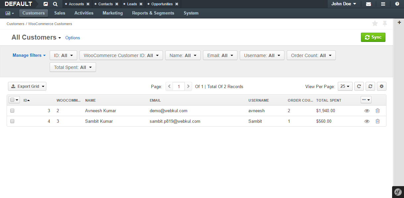The height and width of the screenshot is (198, 404).
Task: Open the mass actions ellipsis dropdown
Action: (x=366, y=100)
